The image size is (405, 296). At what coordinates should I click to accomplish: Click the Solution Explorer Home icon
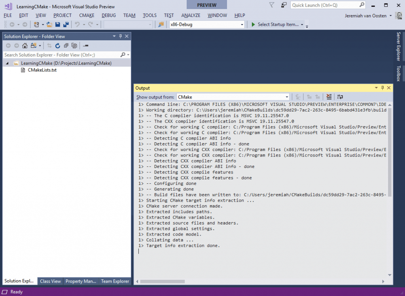25,46
